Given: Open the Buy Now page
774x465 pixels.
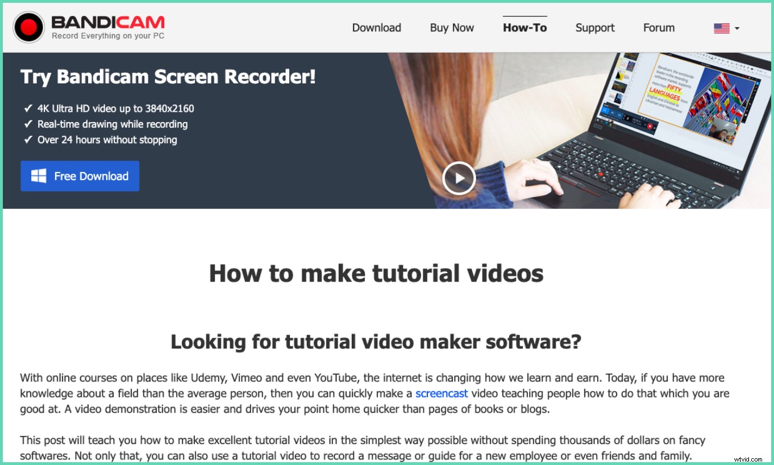Looking at the screenshot, I should pyautogui.click(x=452, y=27).
